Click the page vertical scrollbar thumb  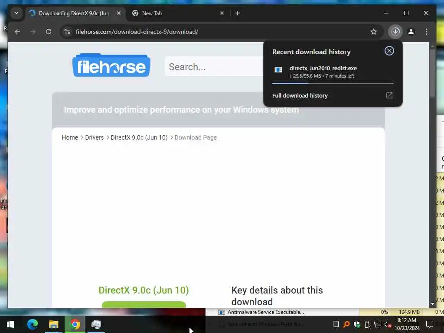tap(432, 73)
